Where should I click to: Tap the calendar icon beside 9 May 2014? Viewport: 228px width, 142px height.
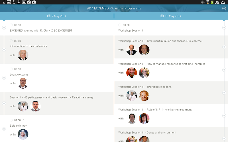(49, 16)
